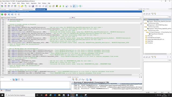Click the previous-embed icon beside the red cancel
The height and width of the screenshot is (97, 172).
pyautogui.click(x=9, y=14)
